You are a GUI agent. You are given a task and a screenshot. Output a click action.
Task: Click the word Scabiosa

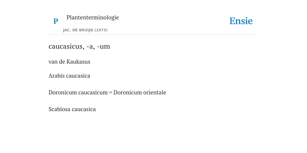[x=60, y=109]
